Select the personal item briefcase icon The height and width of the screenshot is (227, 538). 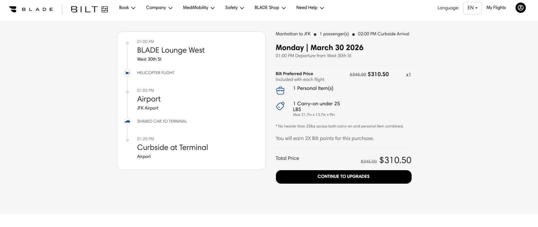click(280, 90)
